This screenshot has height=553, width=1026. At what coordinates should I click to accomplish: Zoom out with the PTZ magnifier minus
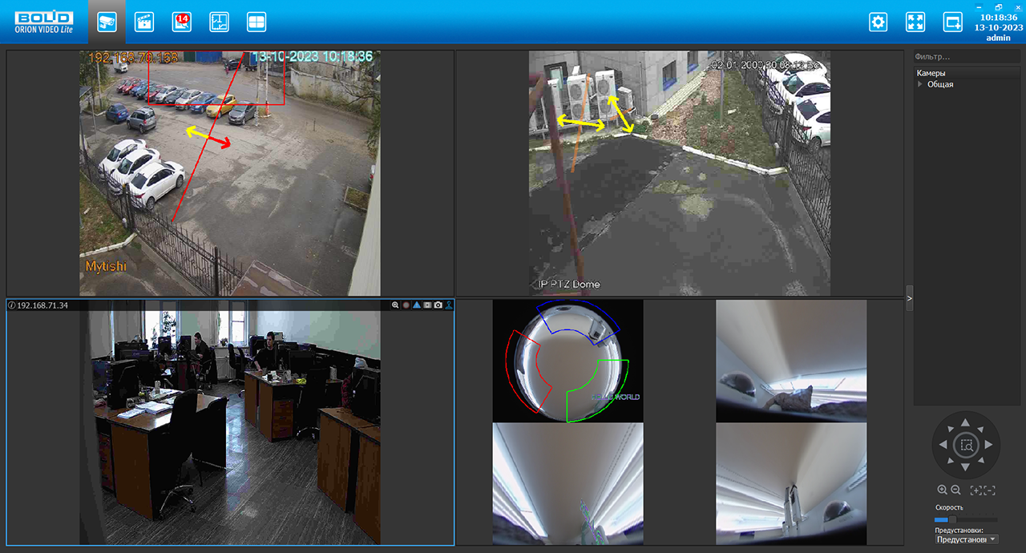click(x=955, y=490)
